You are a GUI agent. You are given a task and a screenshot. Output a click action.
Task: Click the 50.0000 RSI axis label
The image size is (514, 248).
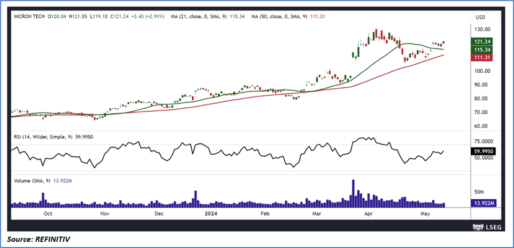(x=483, y=158)
